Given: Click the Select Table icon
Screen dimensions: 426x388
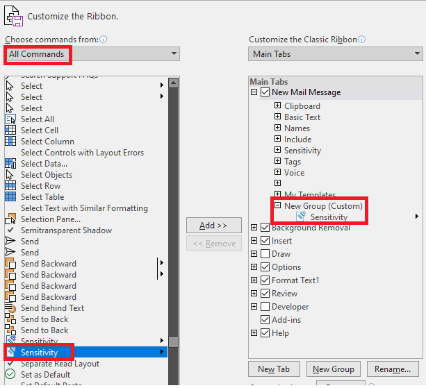Looking at the screenshot, I should pyautogui.click(x=10, y=197).
